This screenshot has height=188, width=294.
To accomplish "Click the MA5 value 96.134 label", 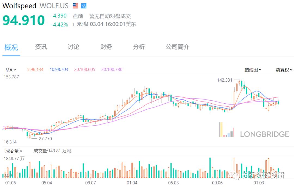I will tap(35, 70).
